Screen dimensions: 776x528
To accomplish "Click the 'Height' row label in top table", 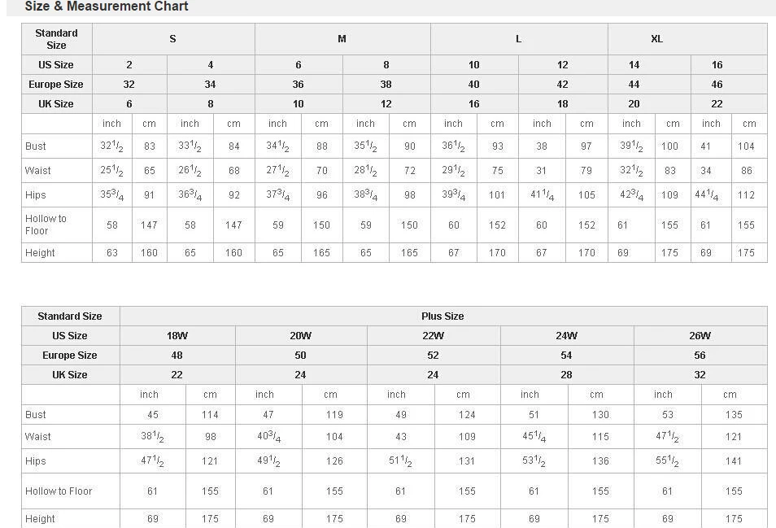I will pyautogui.click(x=40, y=253).
